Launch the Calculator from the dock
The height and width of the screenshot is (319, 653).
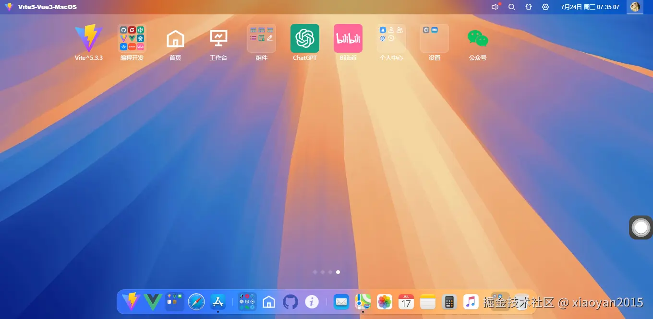pyautogui.click(x=449, y=302)
